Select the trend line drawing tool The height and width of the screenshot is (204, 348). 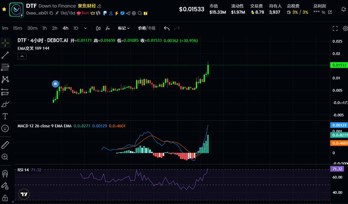(5, 55)
